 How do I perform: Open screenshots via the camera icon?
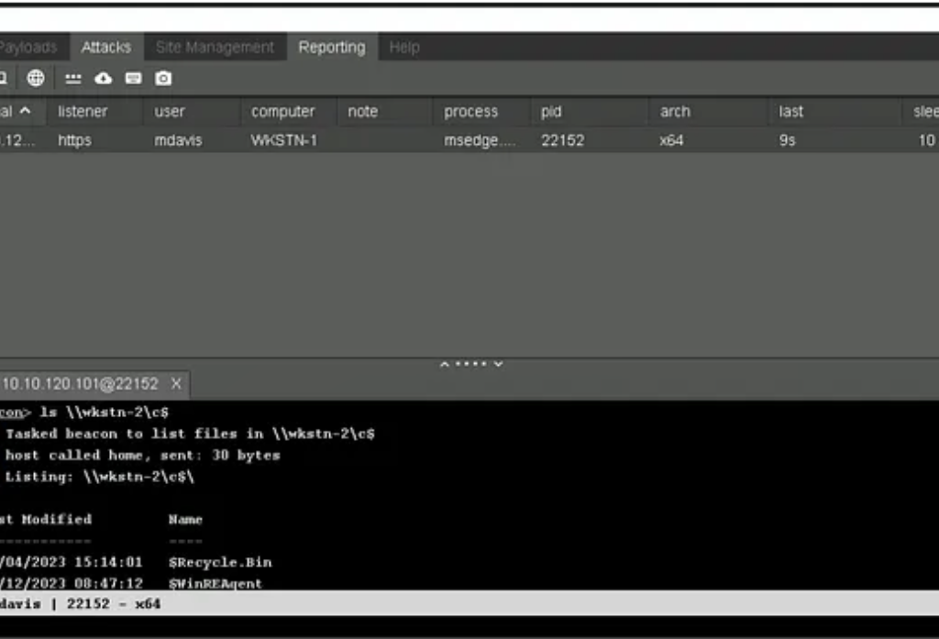[163, 79]
